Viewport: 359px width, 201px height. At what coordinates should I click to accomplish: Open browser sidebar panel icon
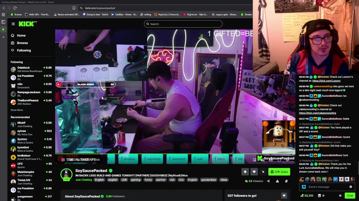tap(3, 22)
